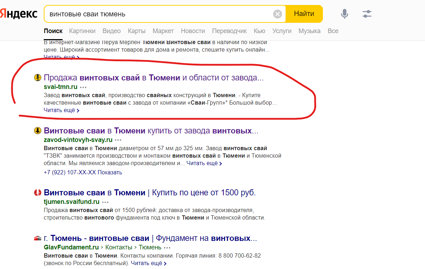Open options dots next to zavod-vintovyh-svay.ru
The image size is (425, 269).
click(x=118, y=140)
